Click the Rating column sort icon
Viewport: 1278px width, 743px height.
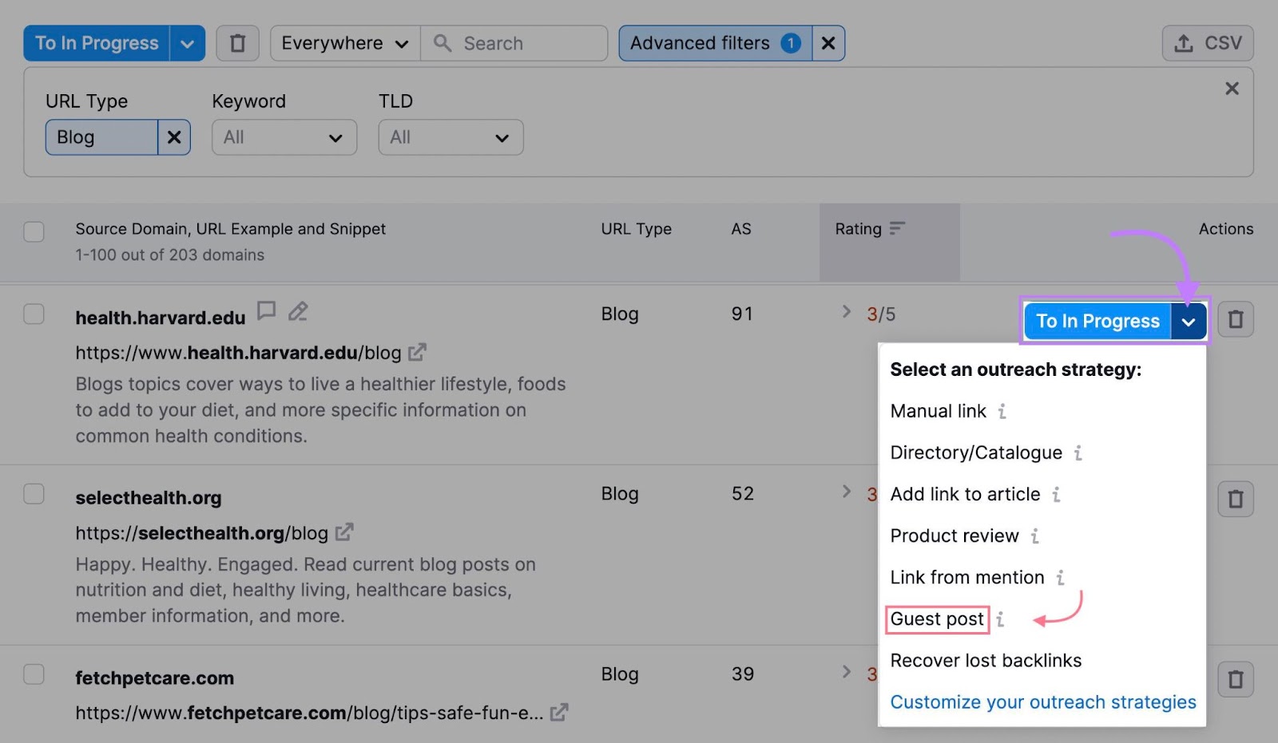pos(898,228)
